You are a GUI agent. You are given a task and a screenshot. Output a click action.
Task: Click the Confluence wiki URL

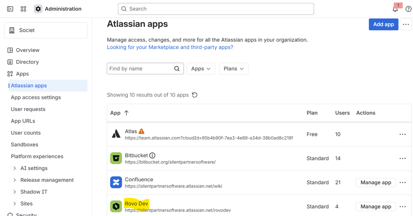pyautogui.click(x=173, y=186)
